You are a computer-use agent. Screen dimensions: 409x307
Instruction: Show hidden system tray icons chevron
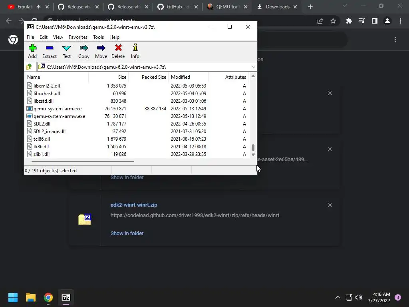click(338, 297)
